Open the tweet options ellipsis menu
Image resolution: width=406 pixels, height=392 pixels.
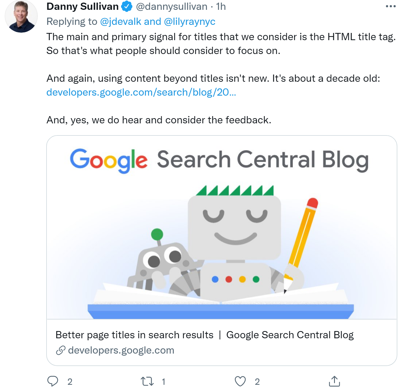pyautogui.click(x=391, y=6)
